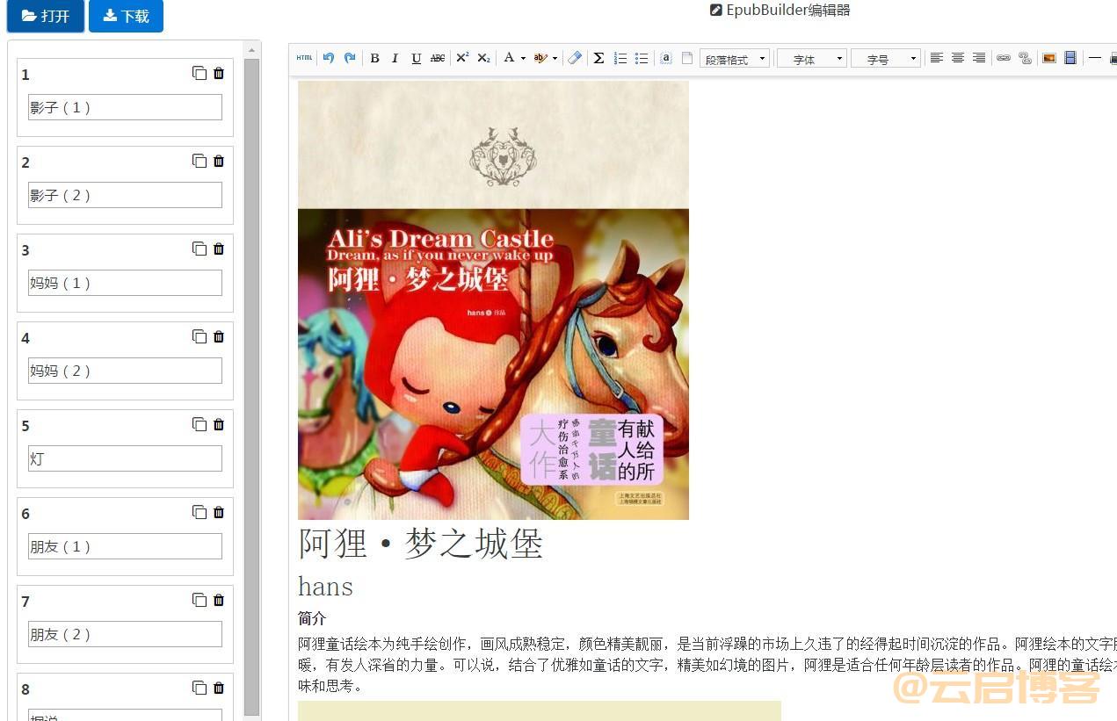Select the book cover image
The height and width of the screenshot is (721, 1117).
(x=493, y=300)
